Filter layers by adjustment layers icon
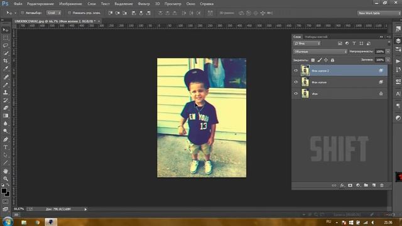Image resolution: width=402 pixels, height=226 pixels. tap(347, 43)
